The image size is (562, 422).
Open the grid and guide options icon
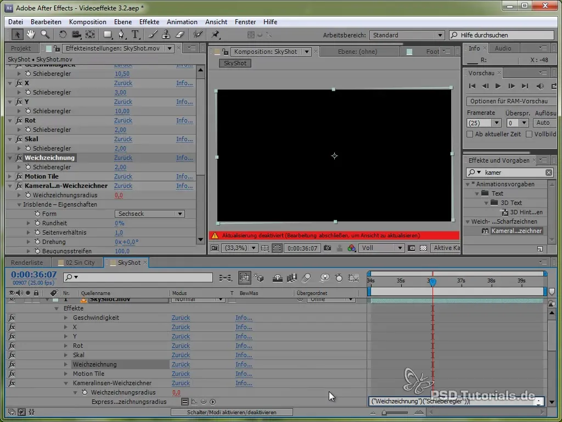pos(265,248)
